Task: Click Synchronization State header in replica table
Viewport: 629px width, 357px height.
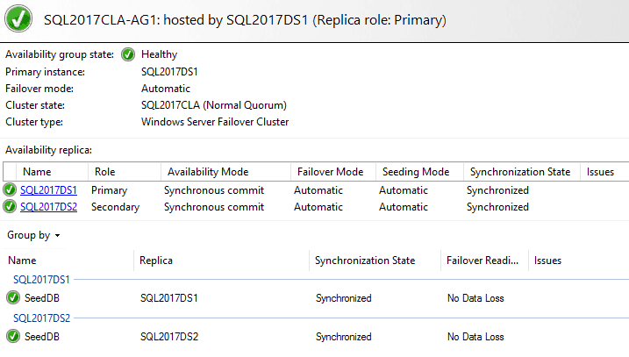Action: tap(522, 172)
